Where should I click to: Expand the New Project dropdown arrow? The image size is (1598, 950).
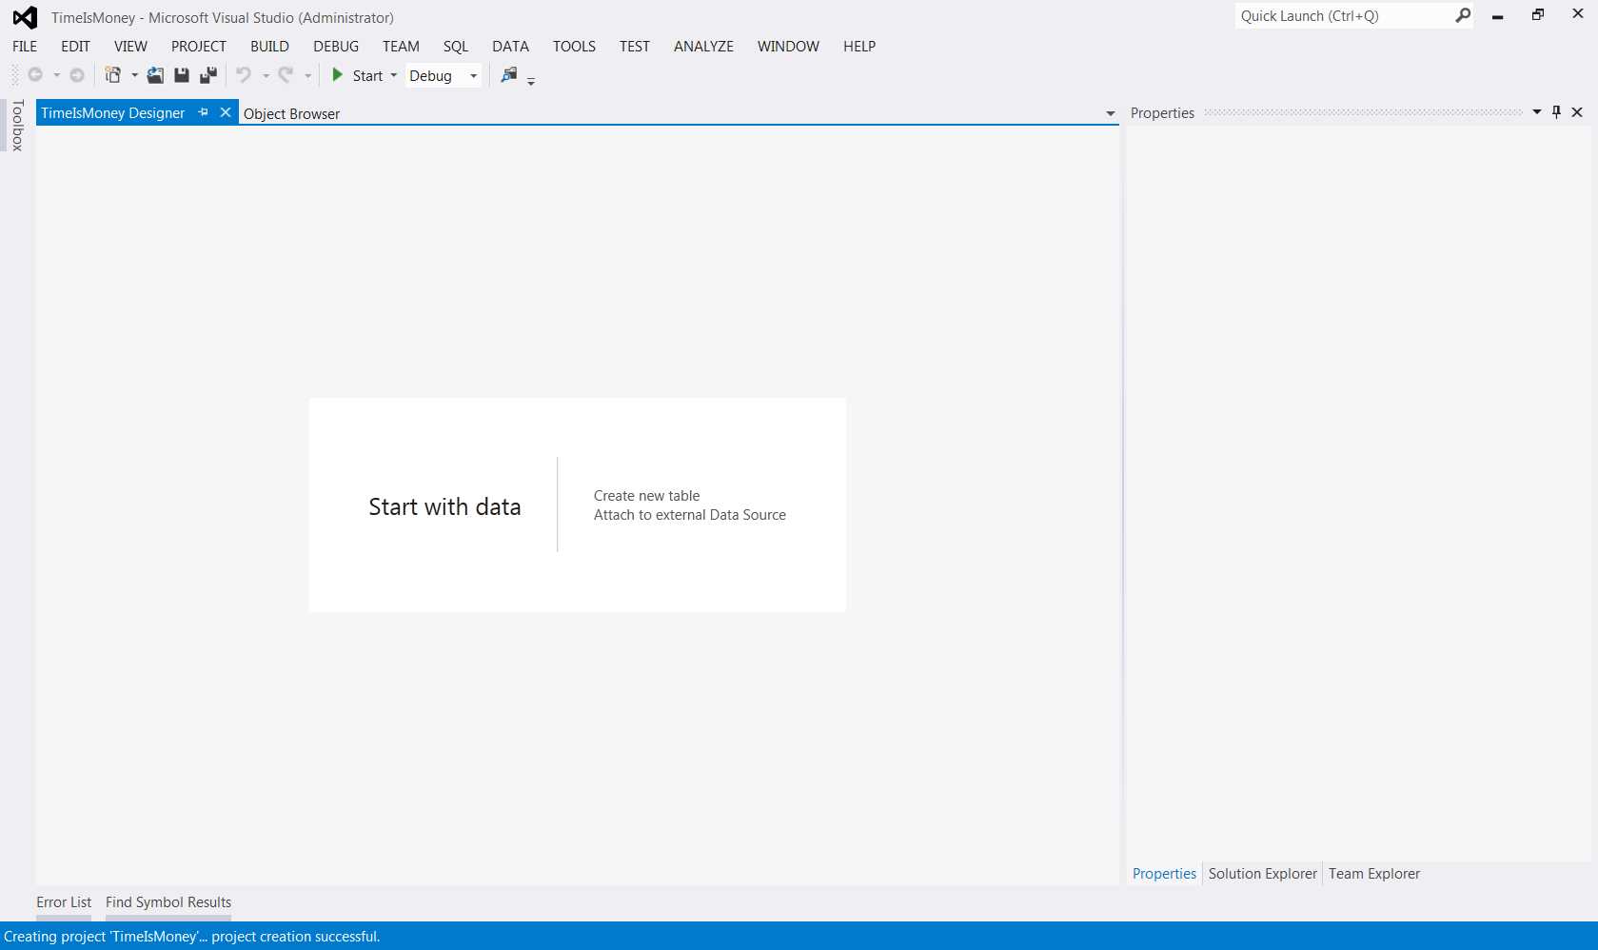pos(134,75)
